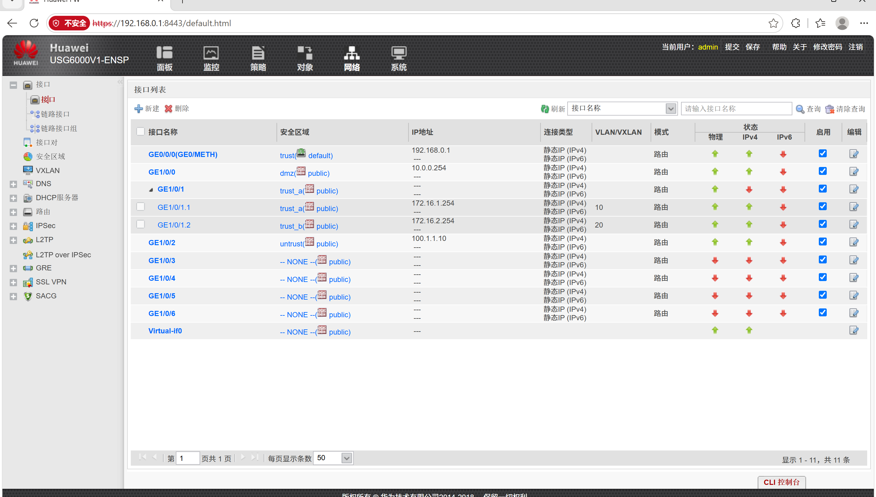Image resolution: width=876 pixels, height=497 pixels.
Task: Go back with the browser back arrow
Action: [x=12, y=23]
